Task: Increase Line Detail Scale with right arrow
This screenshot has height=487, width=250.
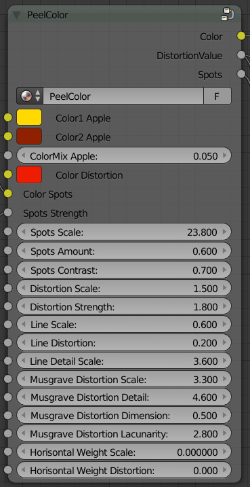Action: tap(225, 361)
